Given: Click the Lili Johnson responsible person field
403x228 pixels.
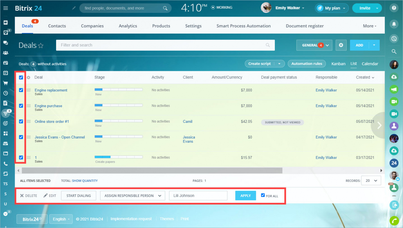Looking at the screenshot, I should pyautogui.click(x=198, y=196).
